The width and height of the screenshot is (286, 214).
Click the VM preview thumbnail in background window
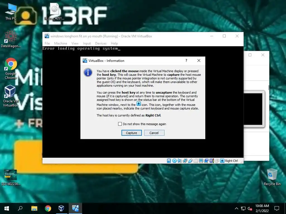[254, 109]
